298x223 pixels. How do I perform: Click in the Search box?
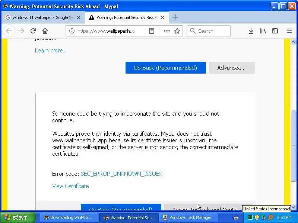209,31
